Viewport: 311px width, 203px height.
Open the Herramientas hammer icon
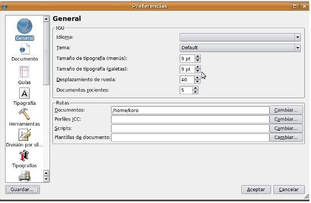coord(24,114)
